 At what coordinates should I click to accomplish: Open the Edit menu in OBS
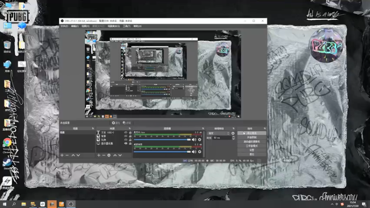click(75, 26)
